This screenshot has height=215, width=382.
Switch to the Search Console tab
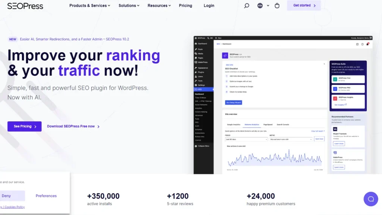283,125
